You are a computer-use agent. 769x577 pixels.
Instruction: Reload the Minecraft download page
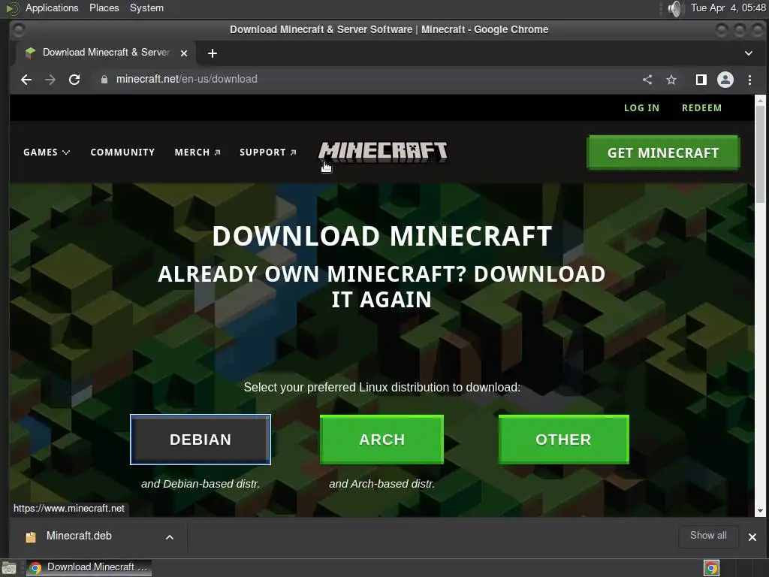[74, 80]
